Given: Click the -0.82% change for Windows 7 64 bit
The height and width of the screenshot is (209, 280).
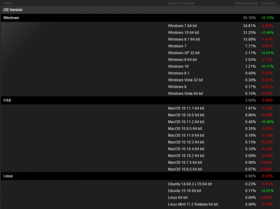Looking at the screenshot, I should (x=267, y=26).
